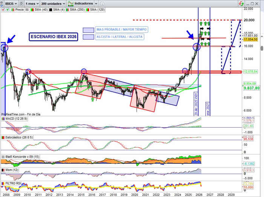Image resolution: width=264 pixels, height=197 pixels.
Task: Open the 200 unidades dropdown
Action: [54, 3]
